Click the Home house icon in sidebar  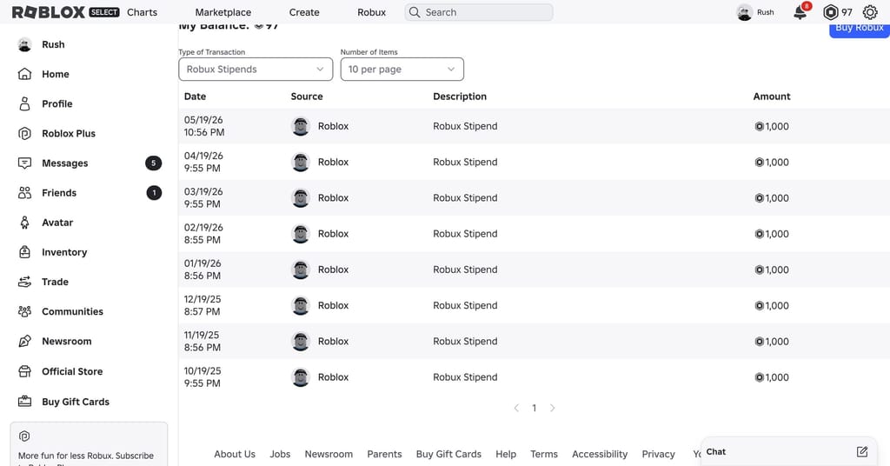tap(24, 74)
